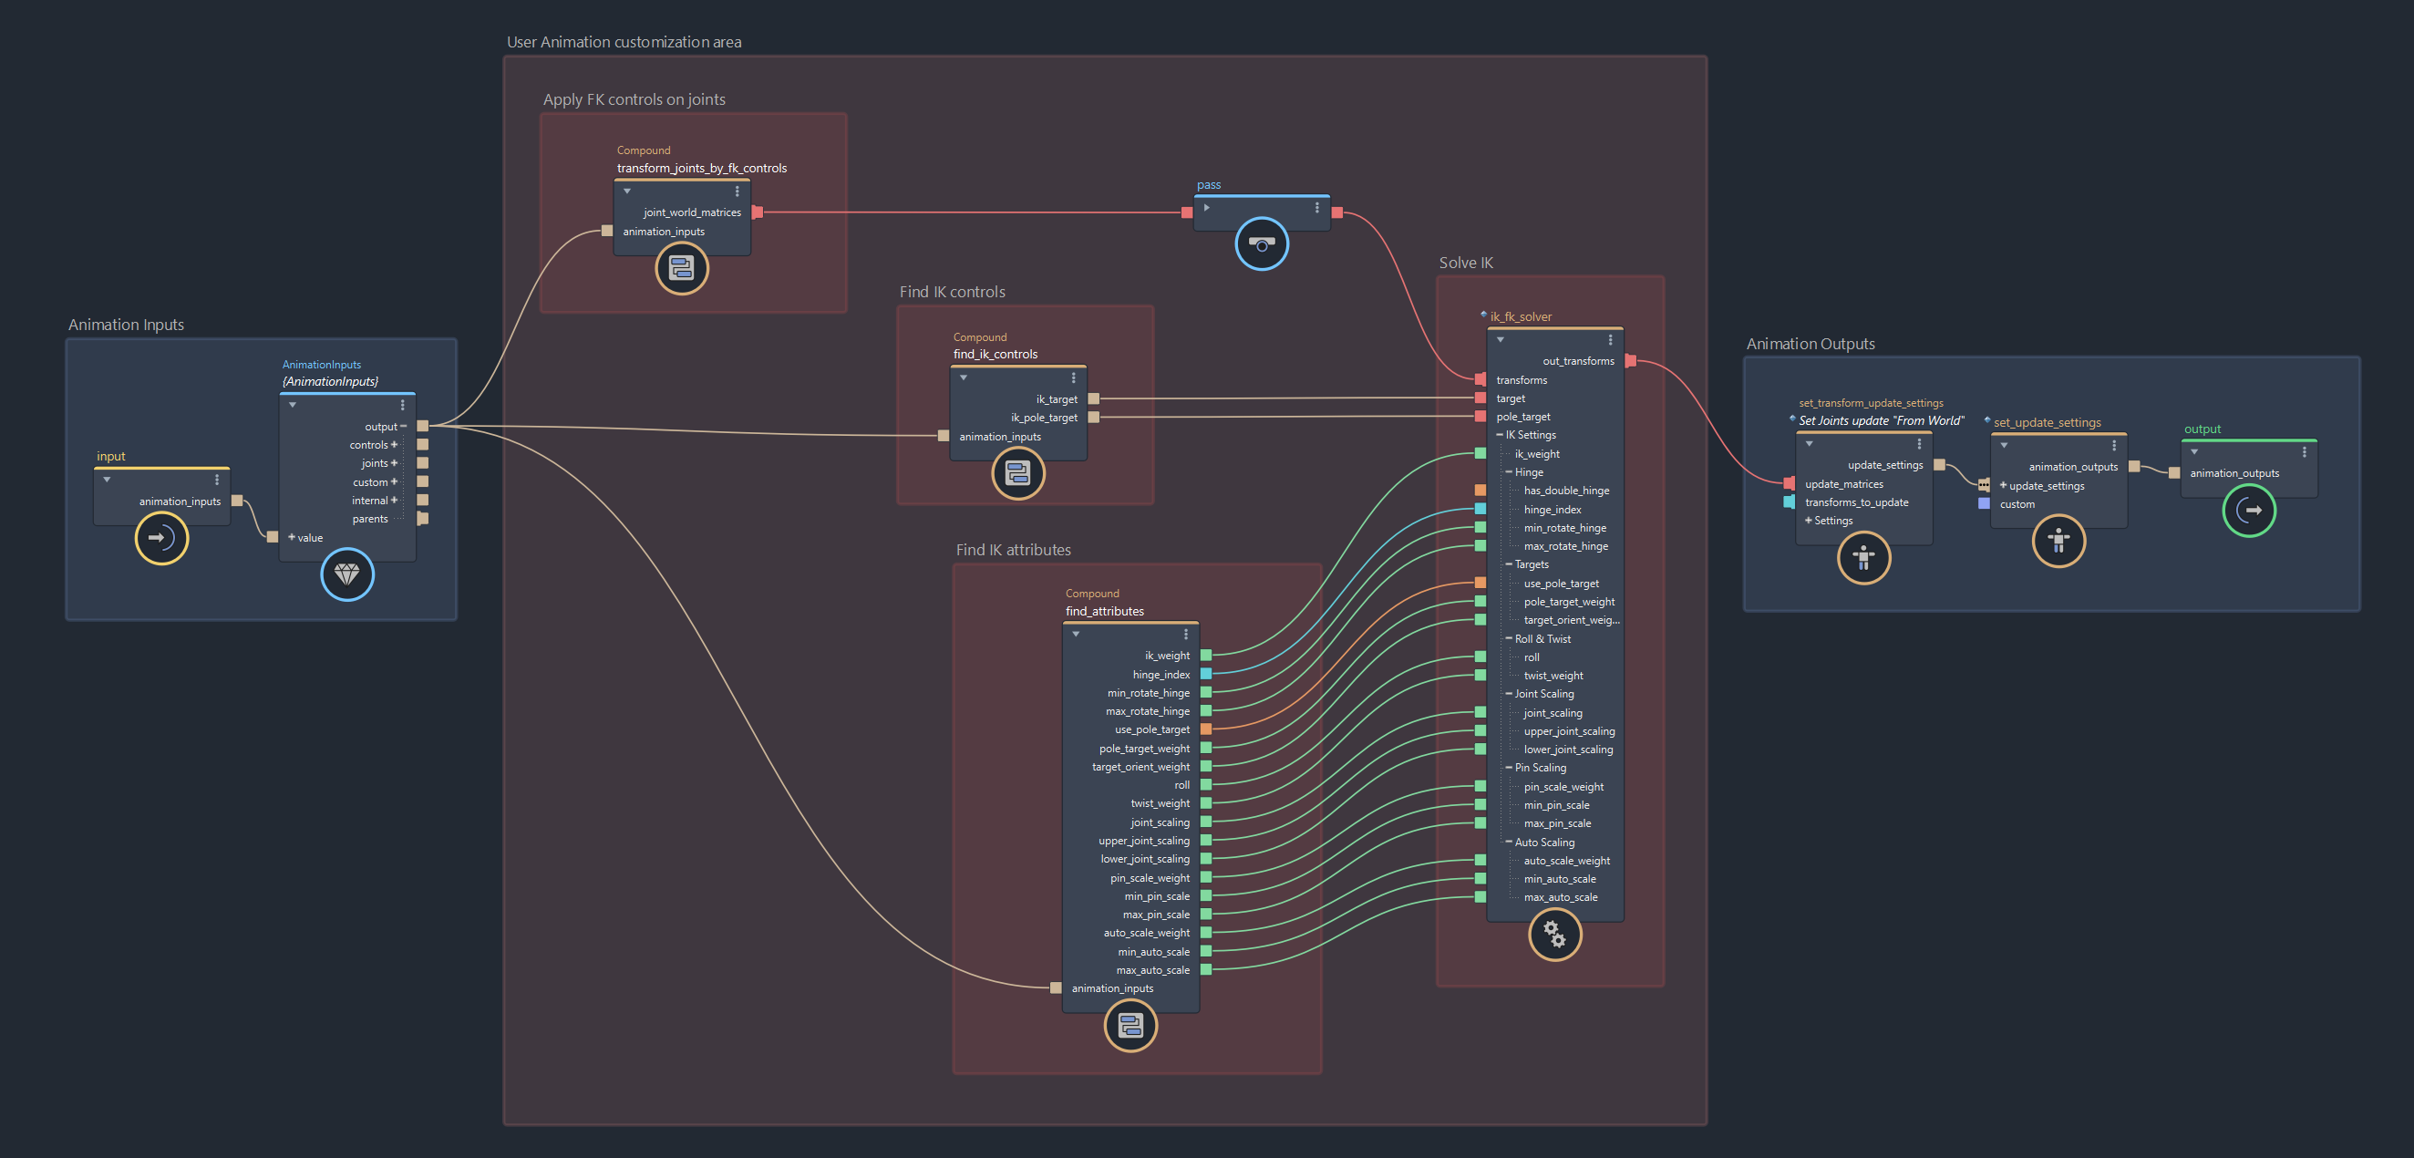Click the find_attributes compound icon
Image resolution: width=2414 pixels, height=1158 pixels.
1130,1025
